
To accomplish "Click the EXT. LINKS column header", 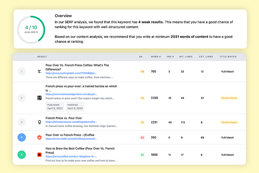I will coord(206,57).
